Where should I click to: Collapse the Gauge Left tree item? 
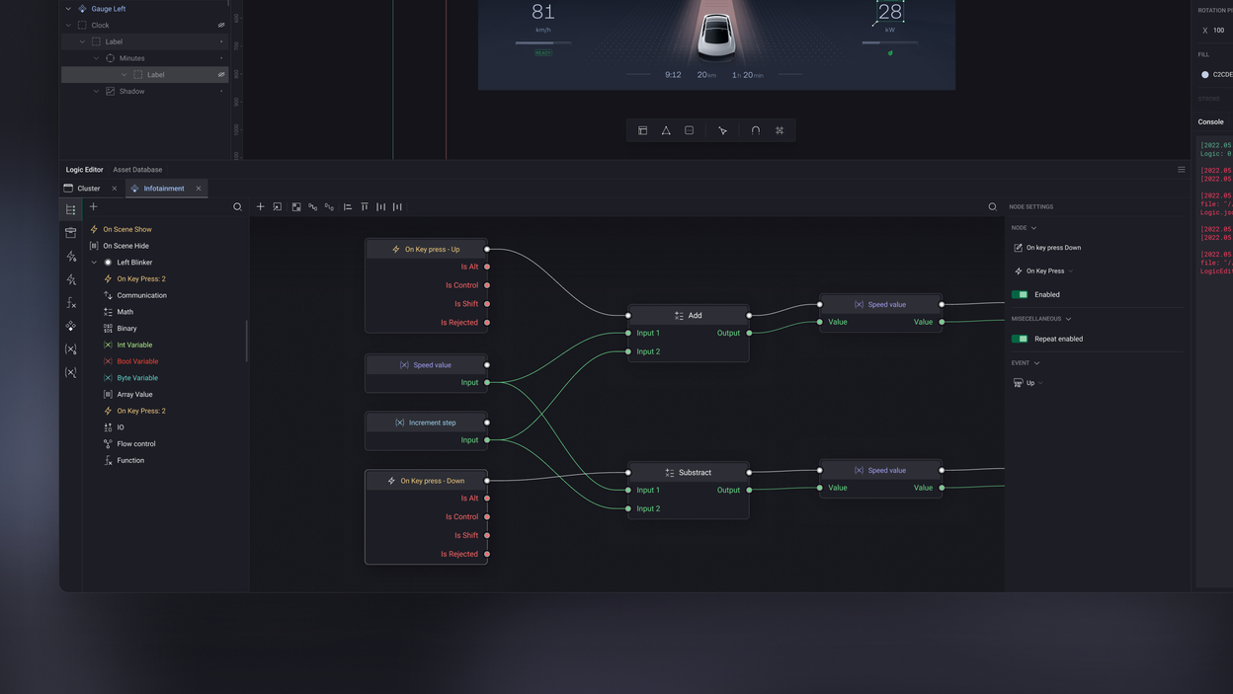coord(68,9)
